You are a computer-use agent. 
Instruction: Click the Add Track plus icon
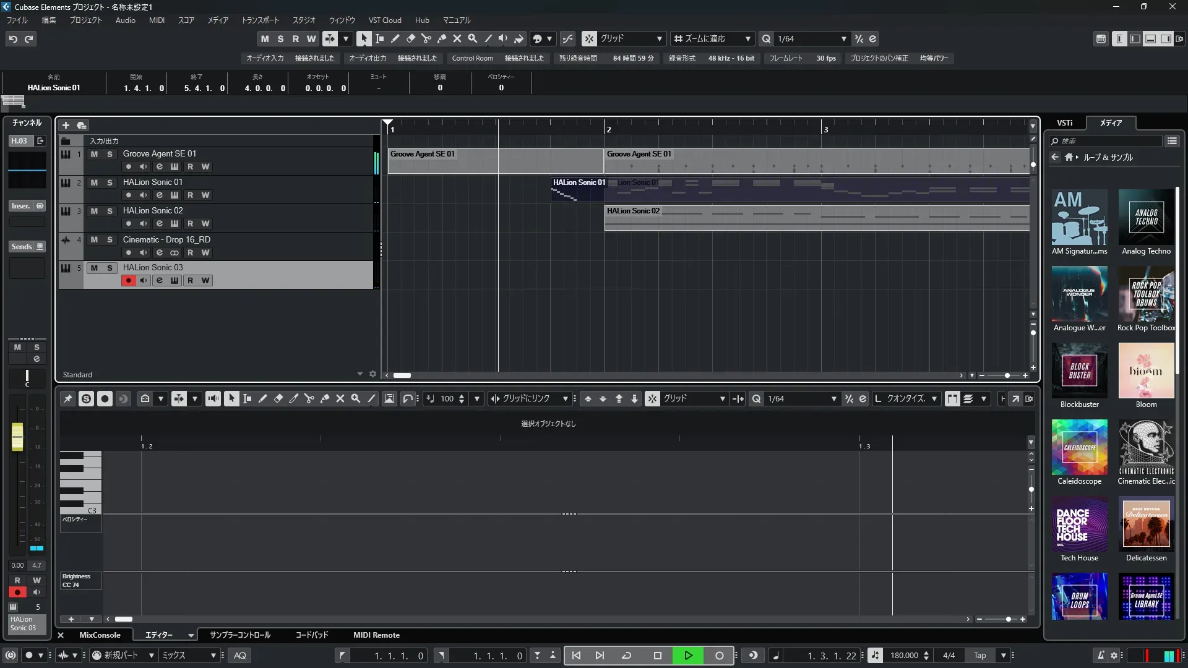point(66,125)
